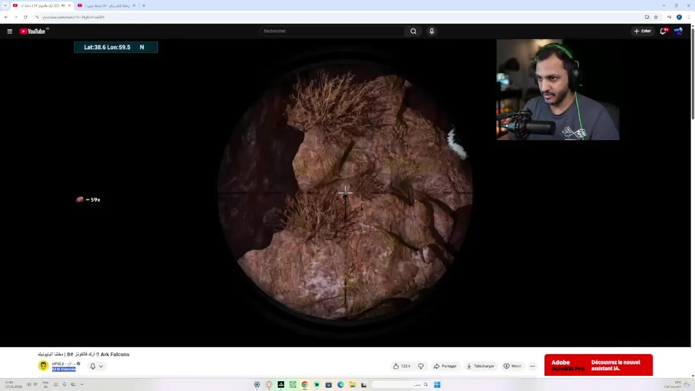Viewport: 695px width, 391px height.
Task: Click the search magnifier button
Action: tap(413, 31)
